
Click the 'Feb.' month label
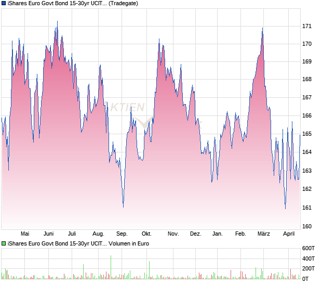click(240, 234)
